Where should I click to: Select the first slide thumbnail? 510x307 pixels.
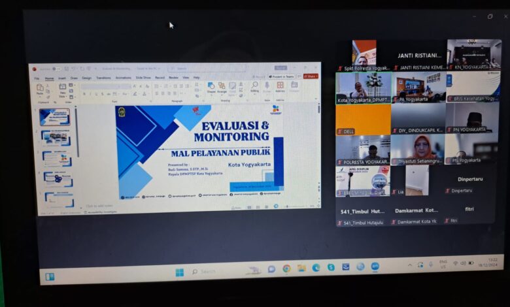(x=55, y=118)
